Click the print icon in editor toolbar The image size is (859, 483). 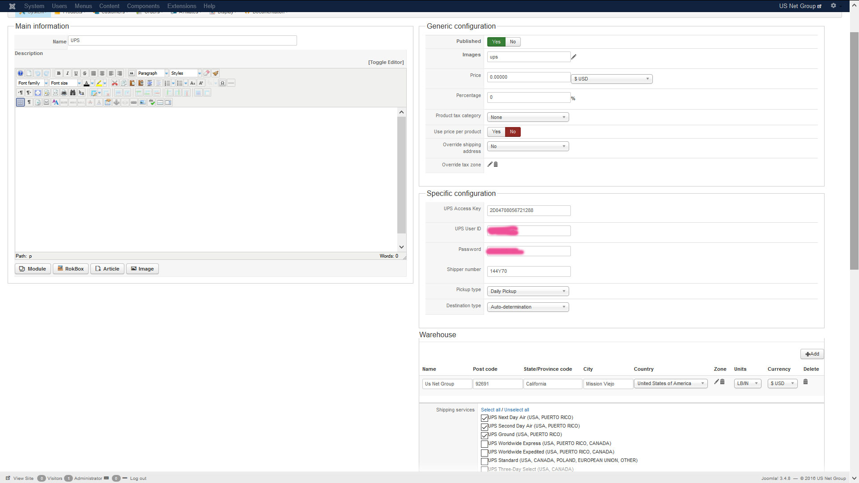click(x=64, y=93)
